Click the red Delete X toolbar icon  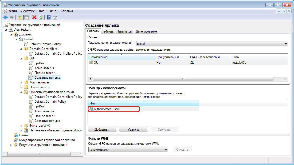(x=34, y=17)
